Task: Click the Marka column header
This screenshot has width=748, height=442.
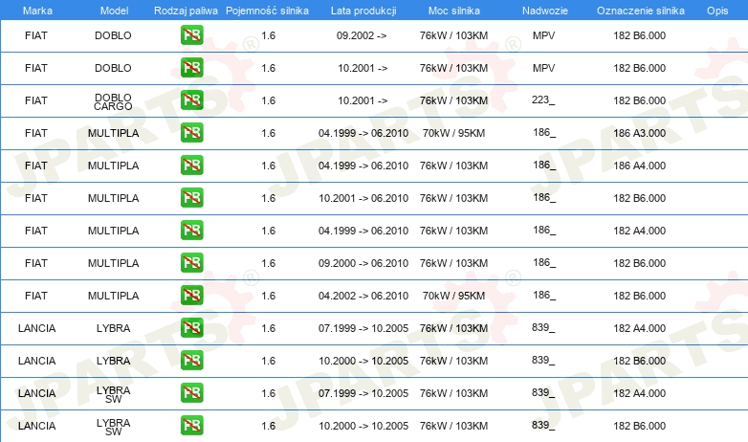Action: (37, 11)
